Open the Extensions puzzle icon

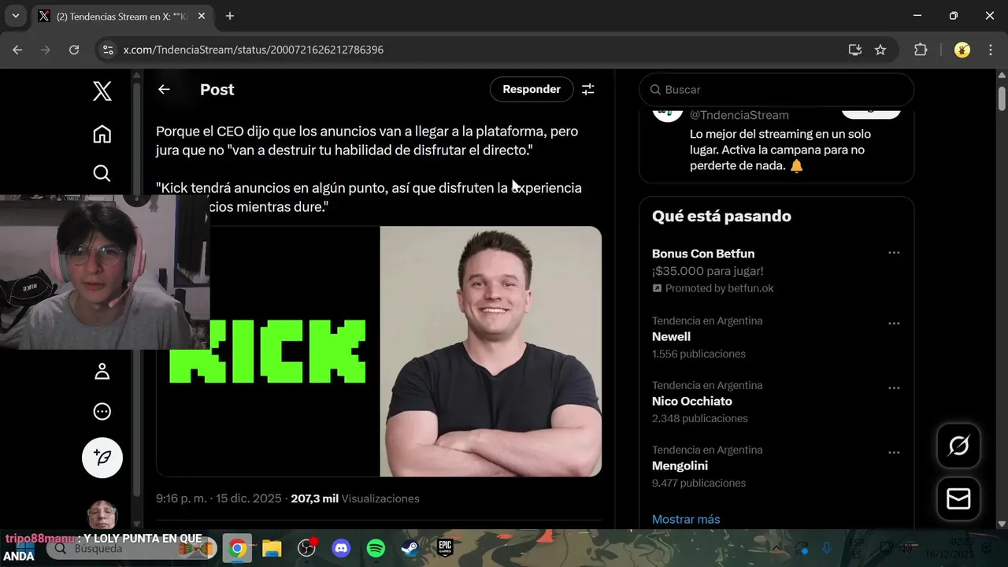tap(921, 50)
